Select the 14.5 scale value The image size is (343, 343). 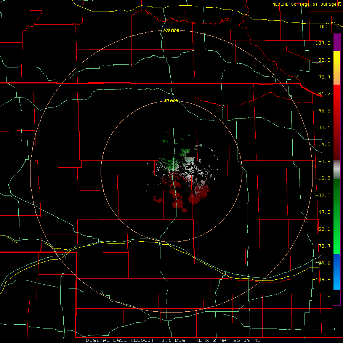click(x=324, y=144)
